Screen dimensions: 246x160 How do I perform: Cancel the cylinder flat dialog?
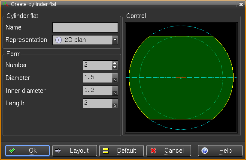point(169,151)
